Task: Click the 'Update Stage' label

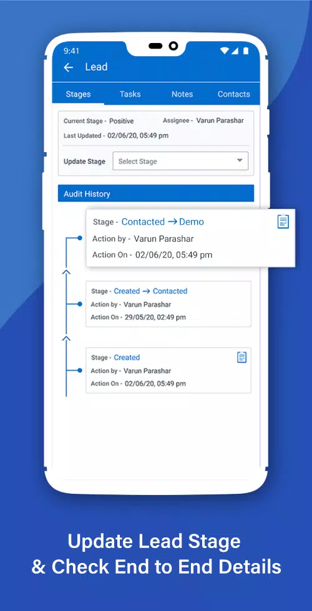Action: click(84, 161)
